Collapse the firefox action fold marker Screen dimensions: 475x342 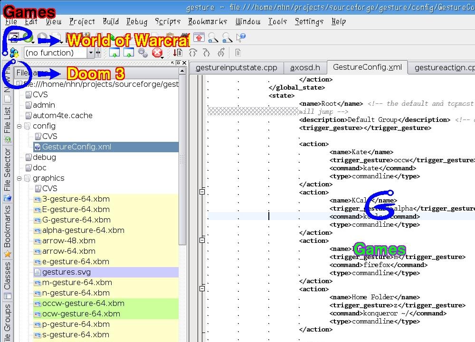point(202,240)
